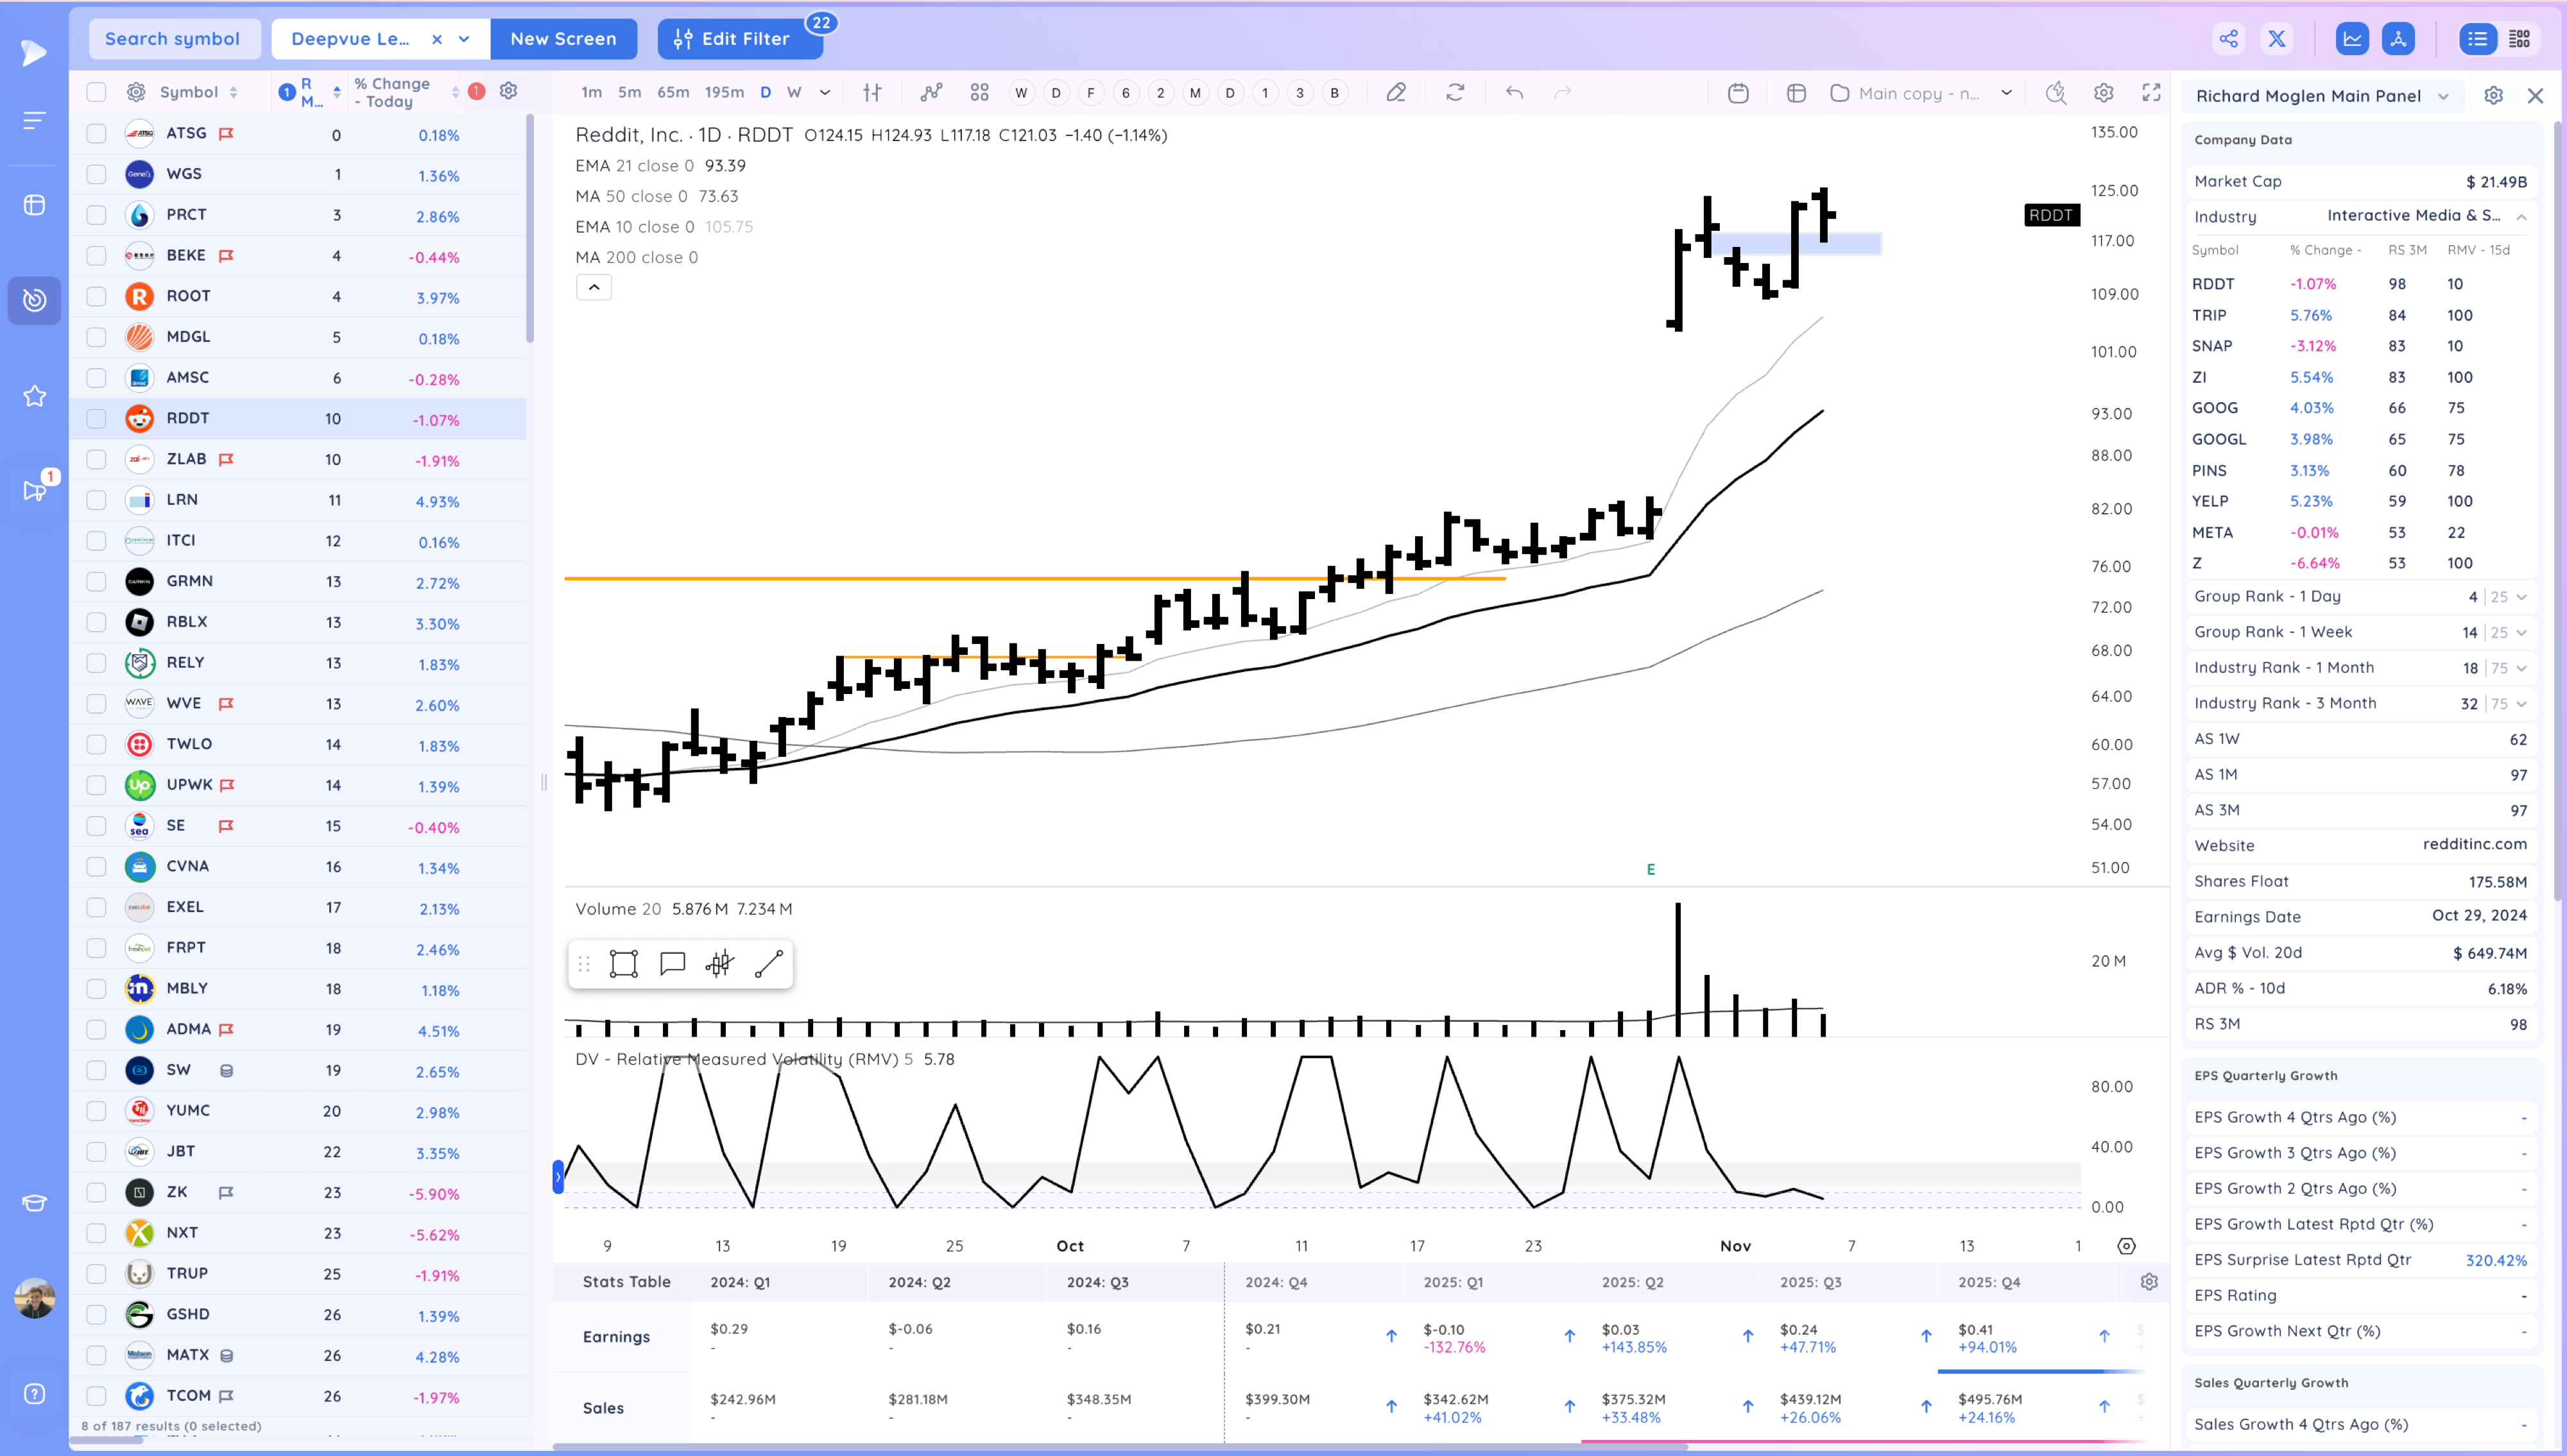
Task: Select the weekly W timeframe
Action: pos(794,93)
